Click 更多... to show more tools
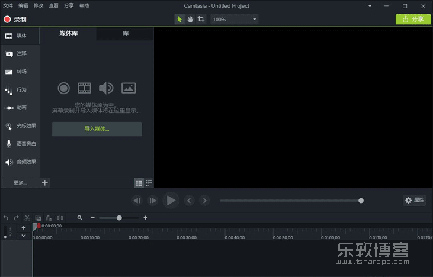The image size is (433, 277). click(x=20, y=183)
